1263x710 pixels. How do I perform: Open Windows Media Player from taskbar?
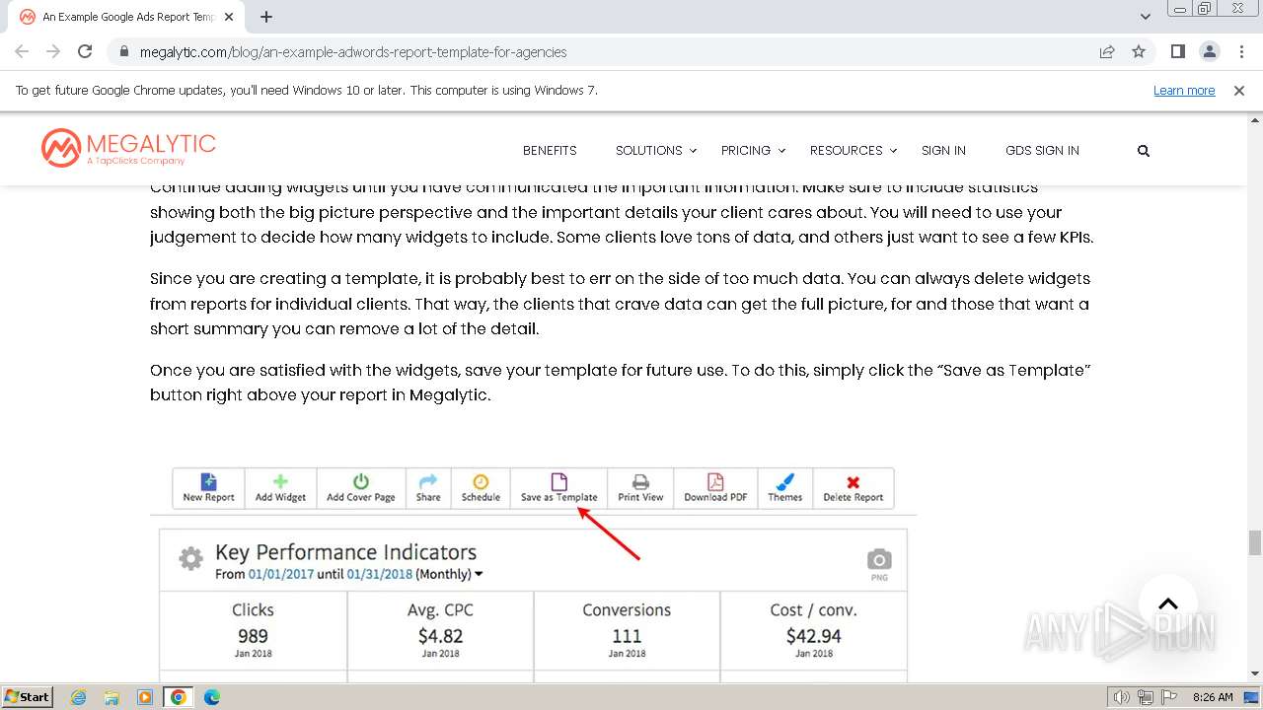click(x=145, y=697)
